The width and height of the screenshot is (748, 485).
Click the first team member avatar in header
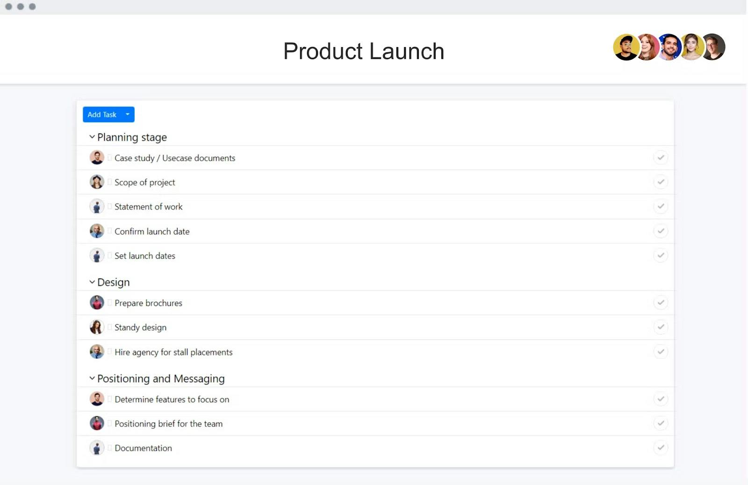[625, 47]
